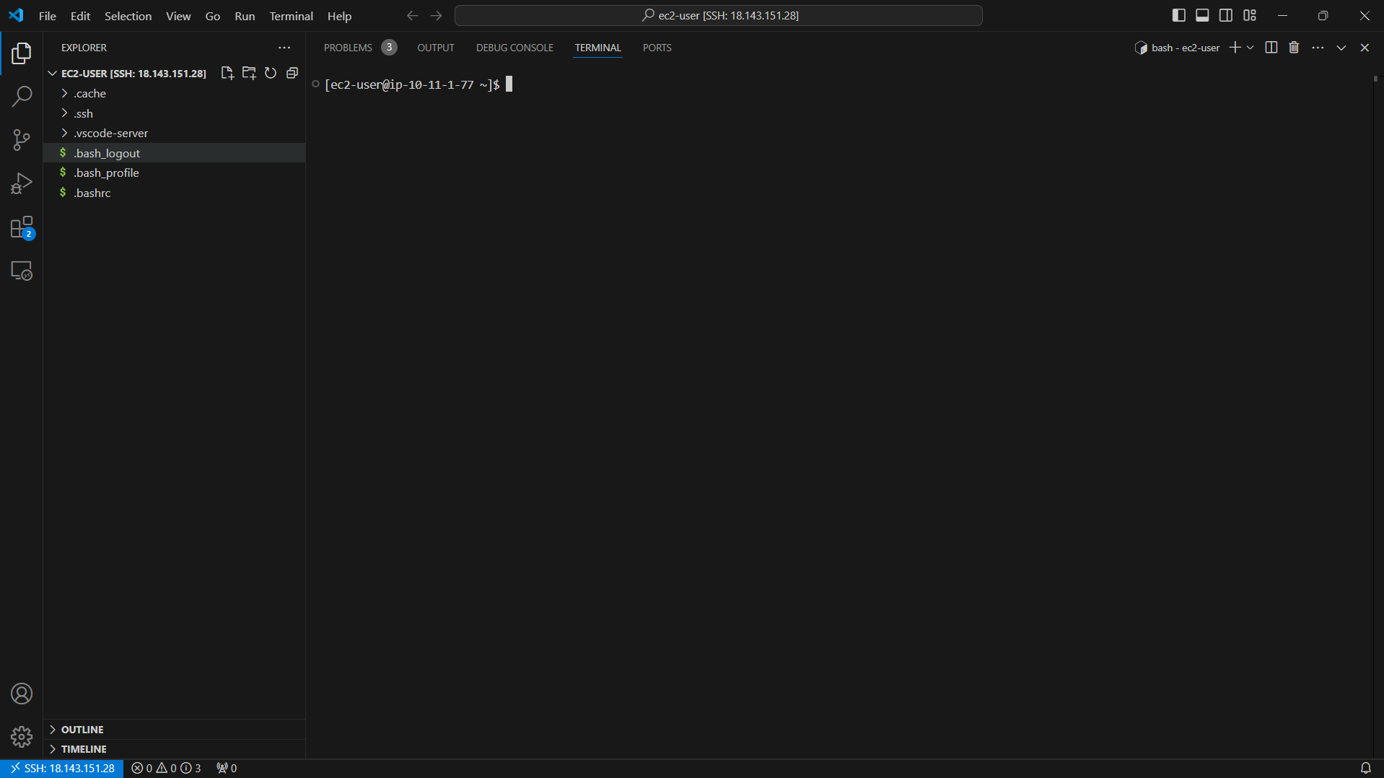
Task: Refresh the Explorer file tree
Action: [271, 73]
